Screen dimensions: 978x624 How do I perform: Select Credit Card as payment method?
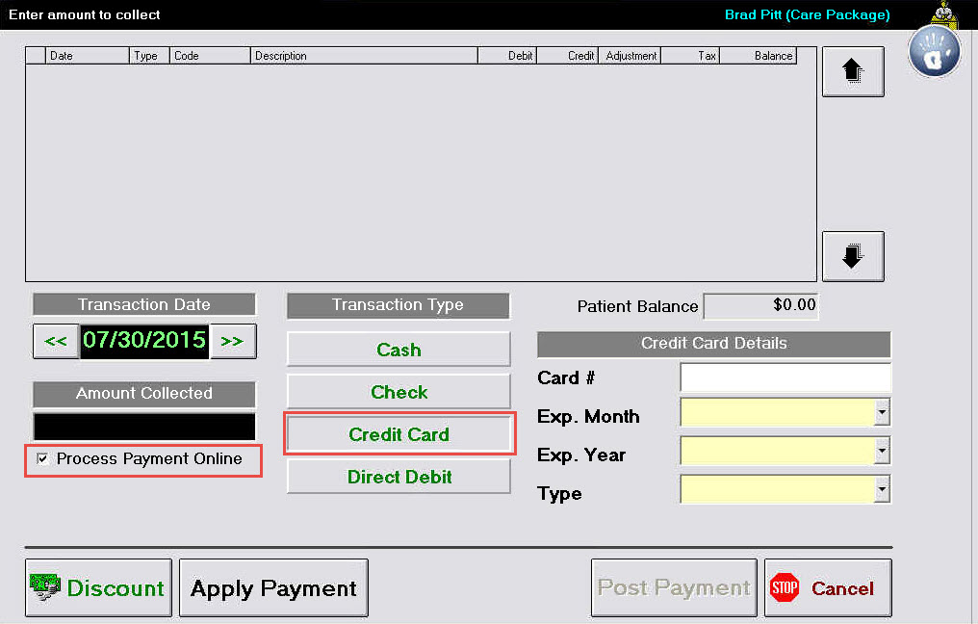click(x=399, y=433)
